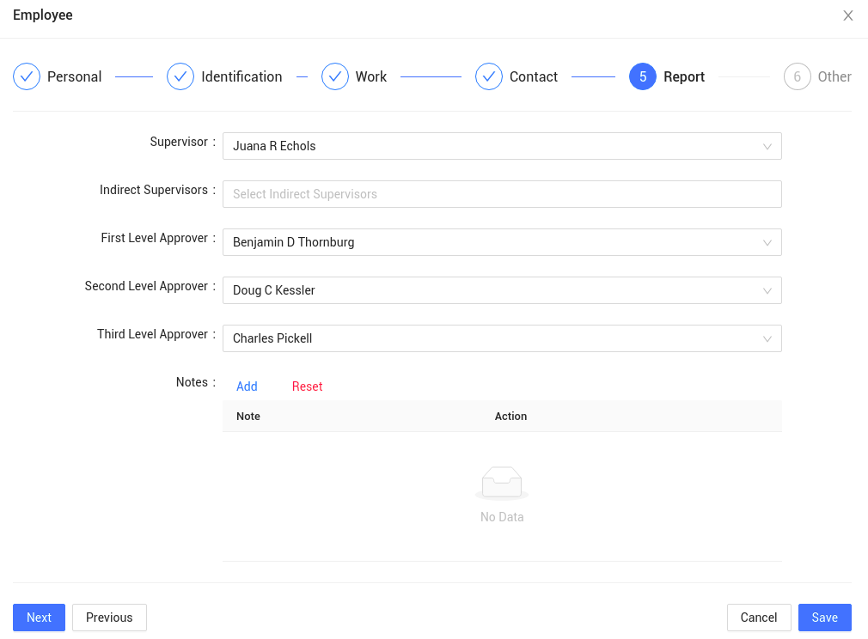Click the blue step 5 circle icon
This screenshot has height=639, width=868.
click(x=642, y=76)
